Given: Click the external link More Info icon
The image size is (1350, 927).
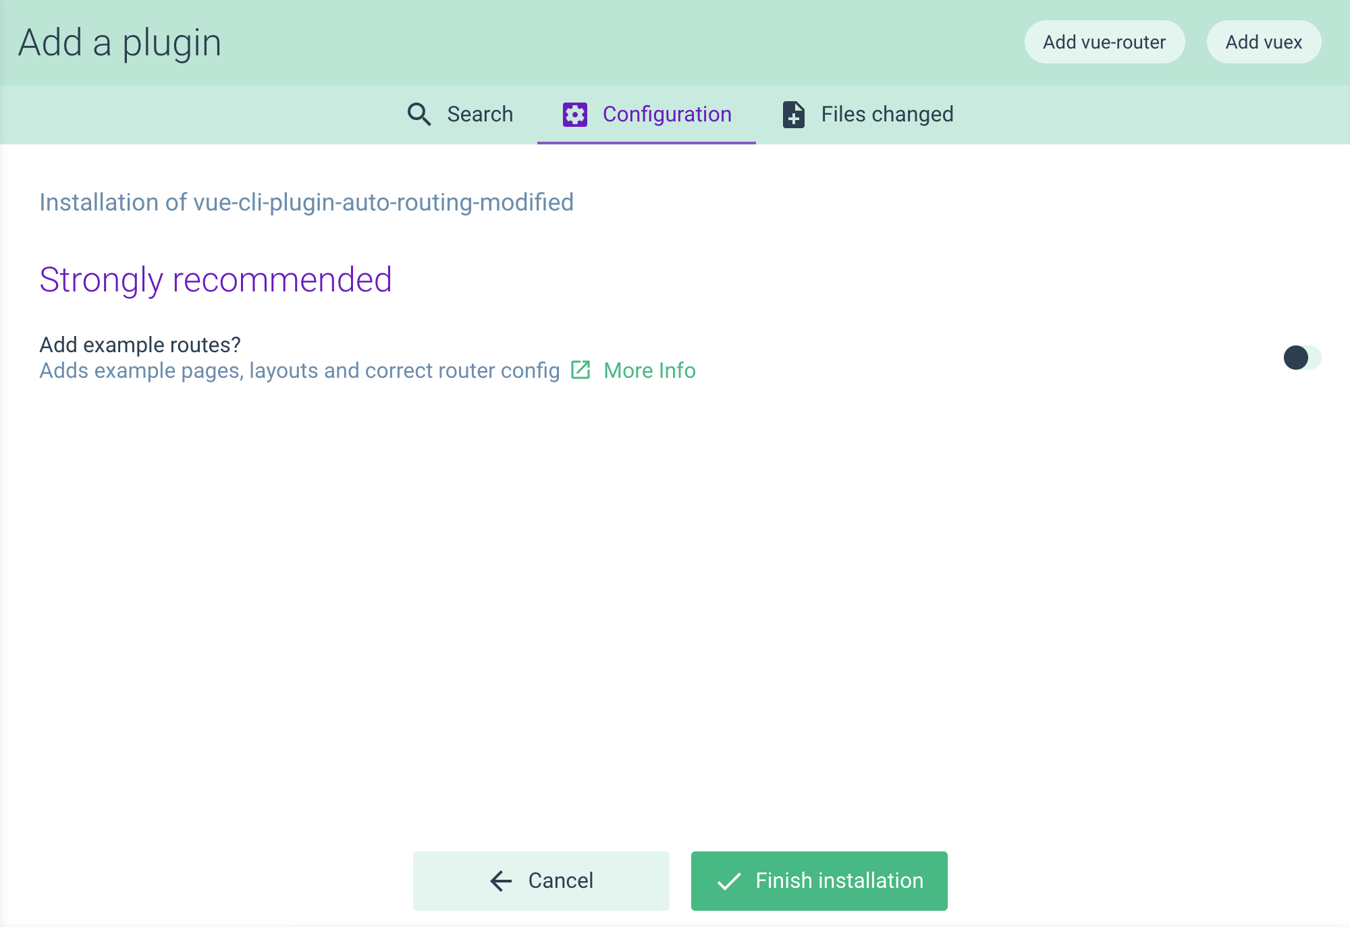Looking at the screenshot, I should pyautogui.click(x=580, y=369).
